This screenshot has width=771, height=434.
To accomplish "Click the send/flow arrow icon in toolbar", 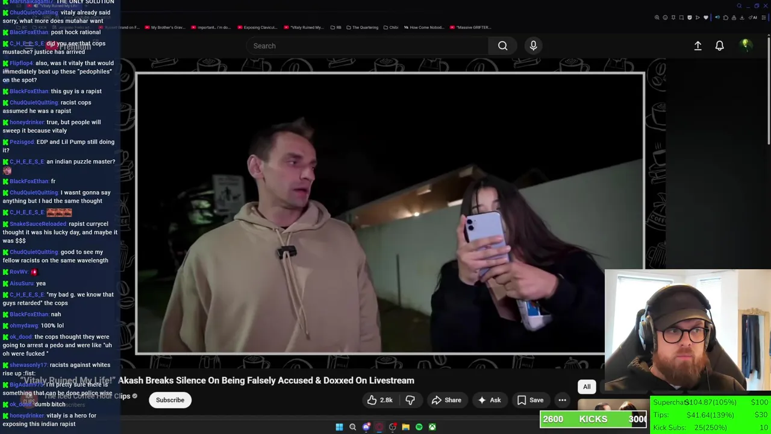I will point(698,17).
